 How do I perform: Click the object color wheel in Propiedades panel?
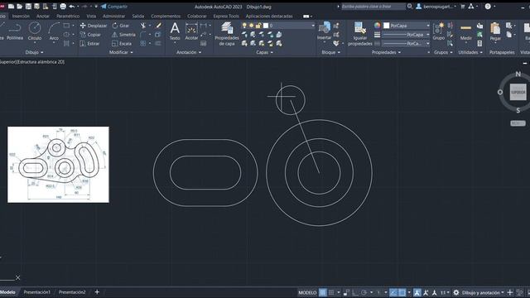[x=378, y=26]
